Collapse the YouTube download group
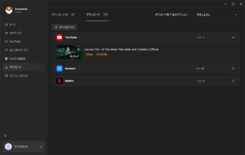 [x=233, y=37]
